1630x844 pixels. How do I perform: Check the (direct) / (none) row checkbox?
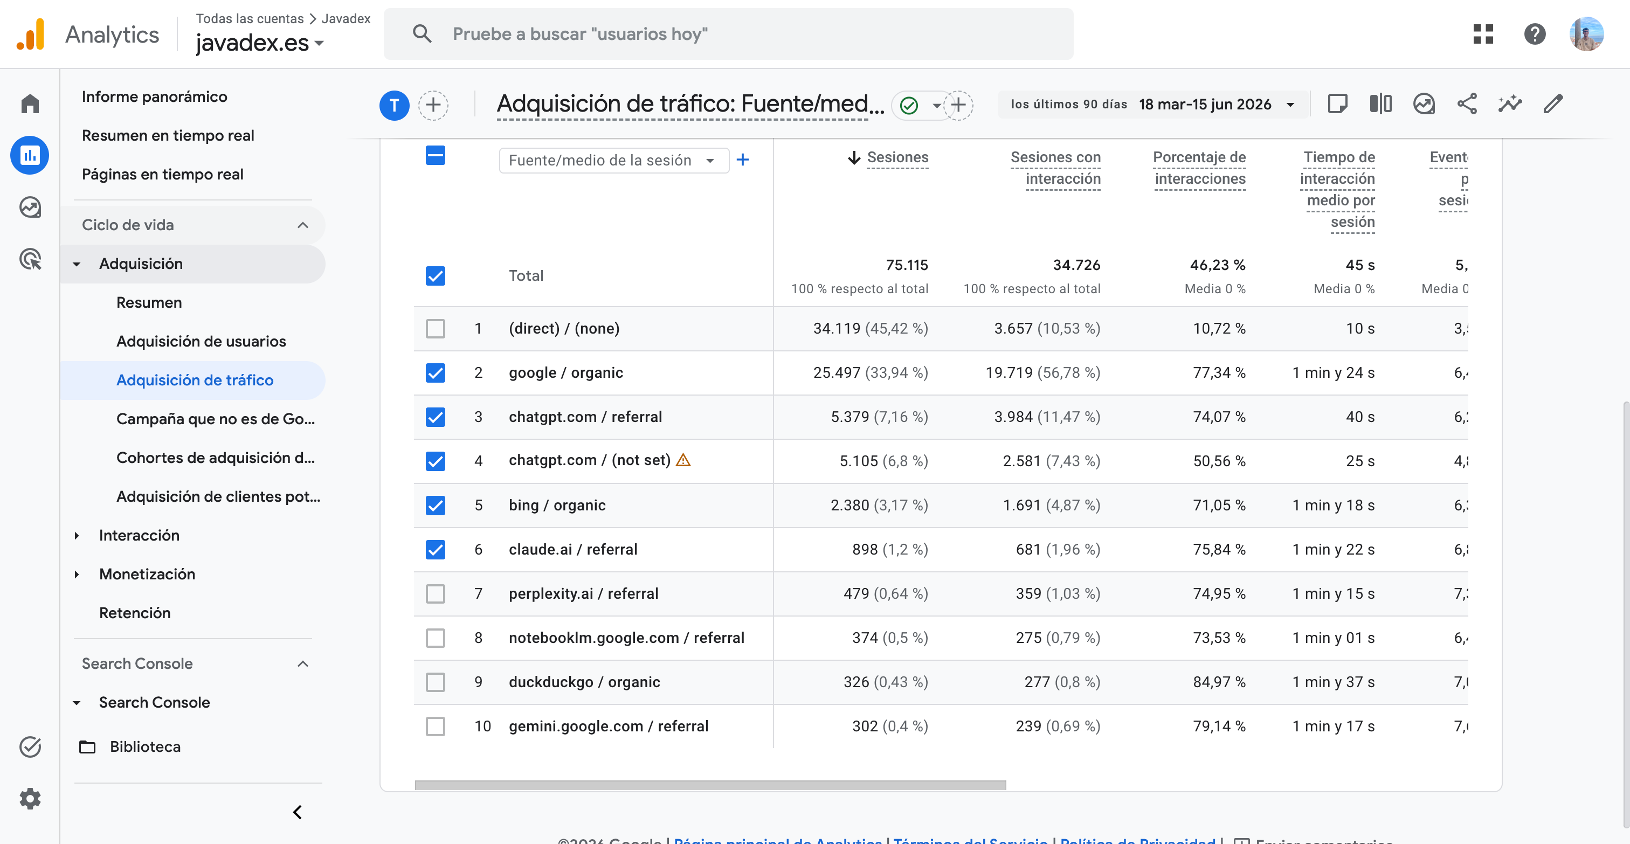(436, 328)
